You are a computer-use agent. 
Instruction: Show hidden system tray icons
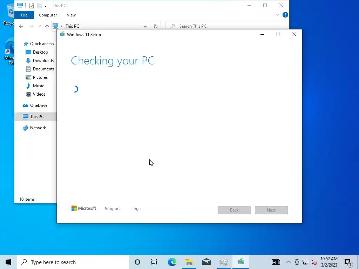pos(289,262)
